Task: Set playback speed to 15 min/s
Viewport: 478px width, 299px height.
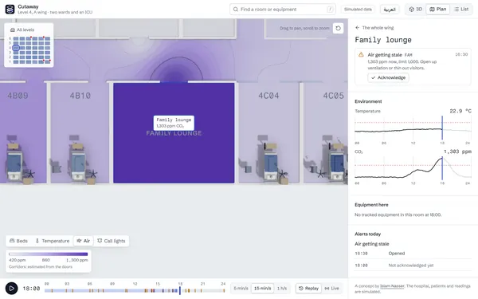Action: point(262,289)
